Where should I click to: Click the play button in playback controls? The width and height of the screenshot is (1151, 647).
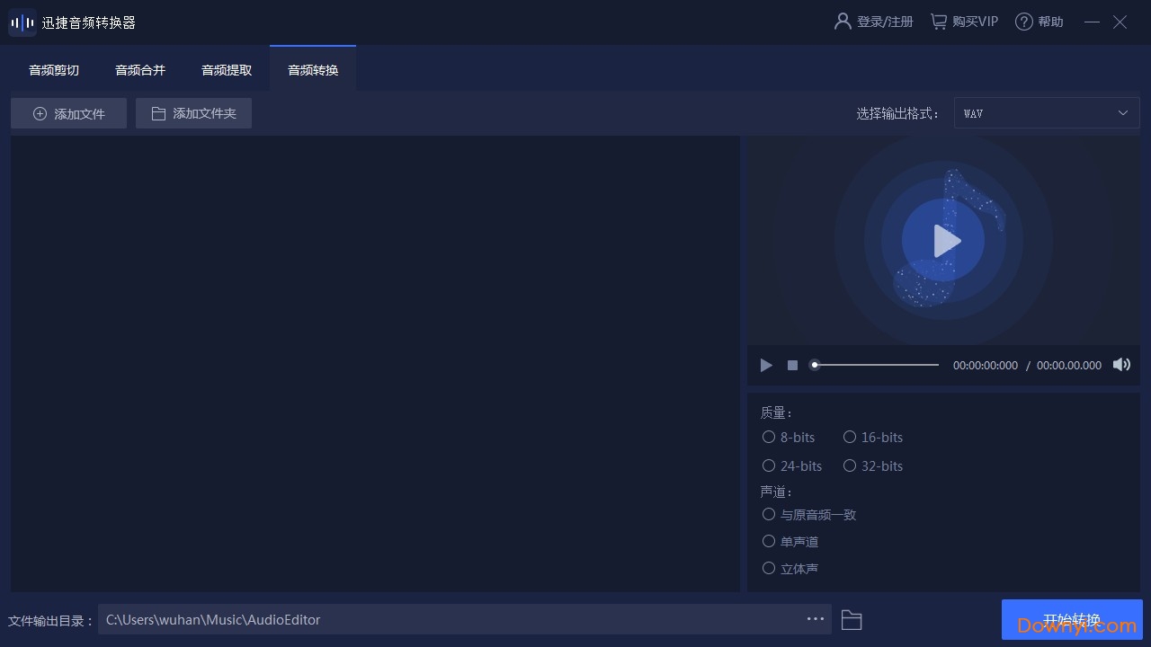pyautogui.click(x=766, y=365)
